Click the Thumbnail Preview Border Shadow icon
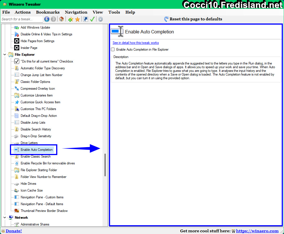 (x=17, y=211)
